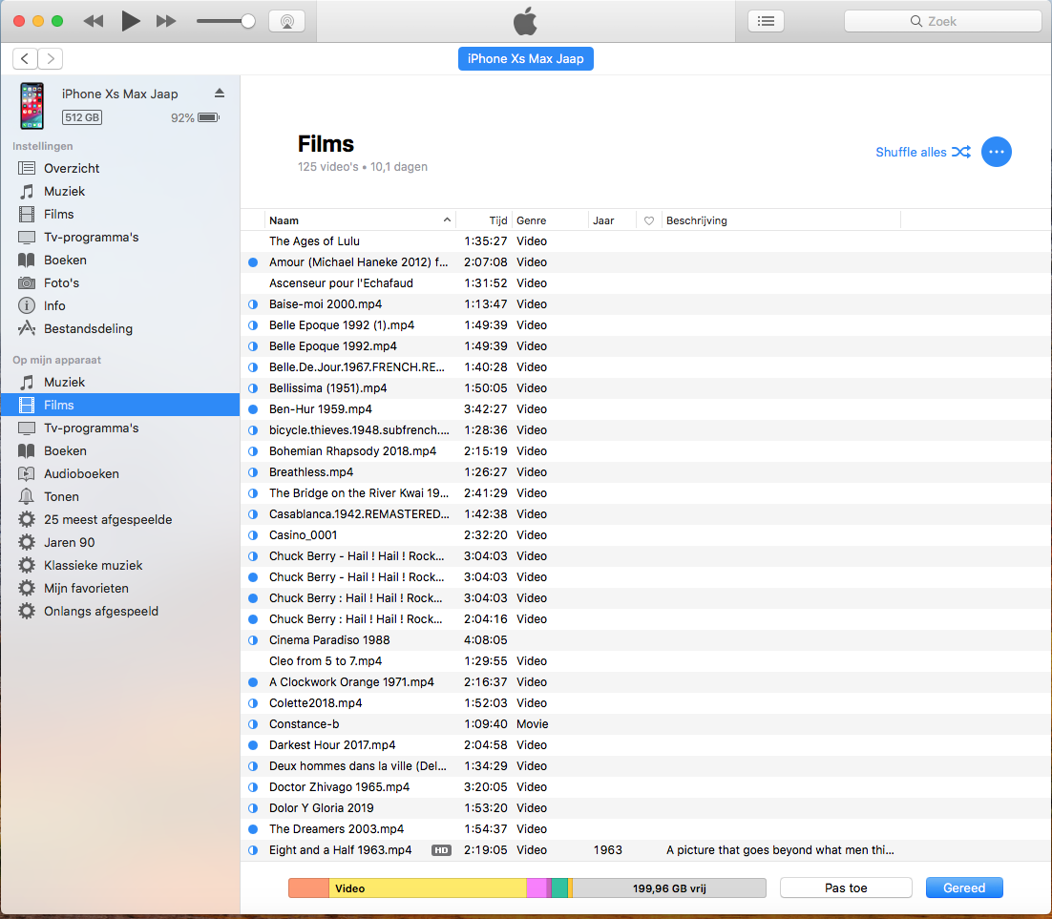Image resolution: width=1052 pixels, height=919 pixels.
Task: Click the Info icon in sidebar
Action: [x=26, y=306]
